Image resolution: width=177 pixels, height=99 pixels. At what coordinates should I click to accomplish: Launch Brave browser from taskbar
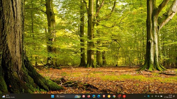(104, 96)
